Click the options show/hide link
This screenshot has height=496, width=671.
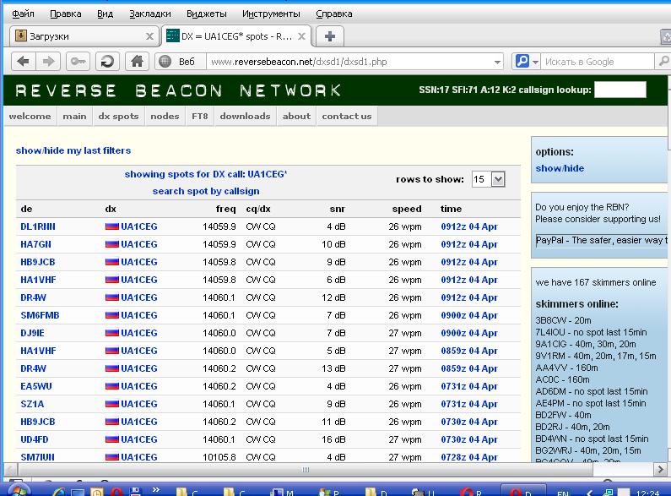point(560,168)
